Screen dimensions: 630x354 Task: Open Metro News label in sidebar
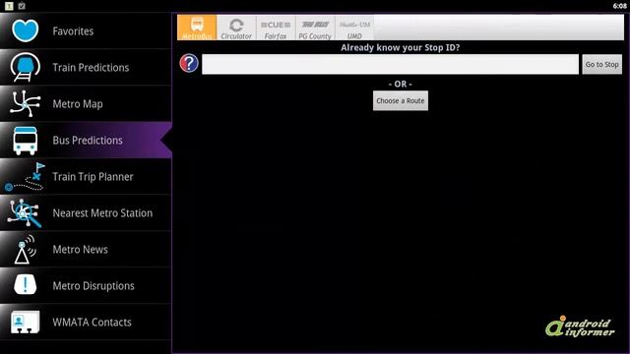point(80,250)
